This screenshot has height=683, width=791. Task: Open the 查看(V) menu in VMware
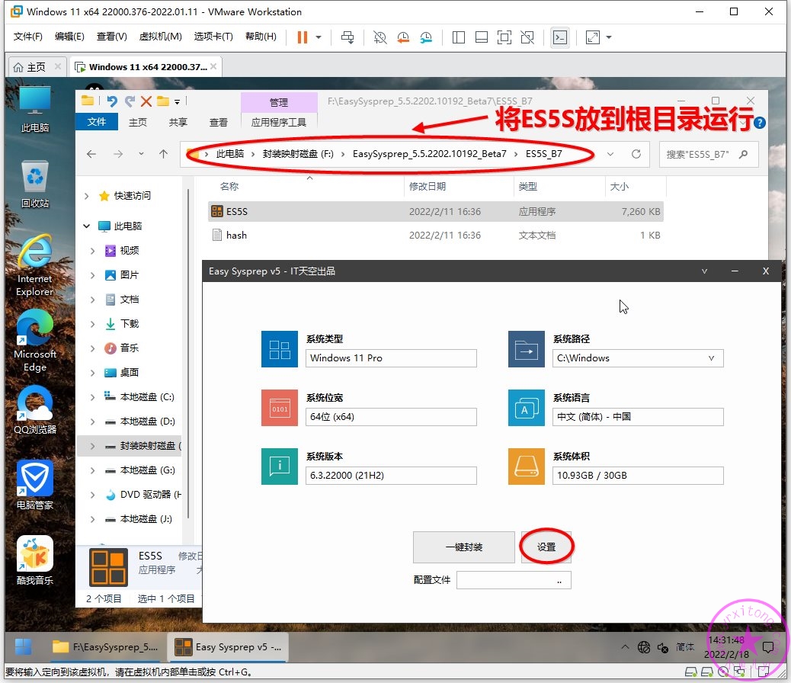[111, 37]
